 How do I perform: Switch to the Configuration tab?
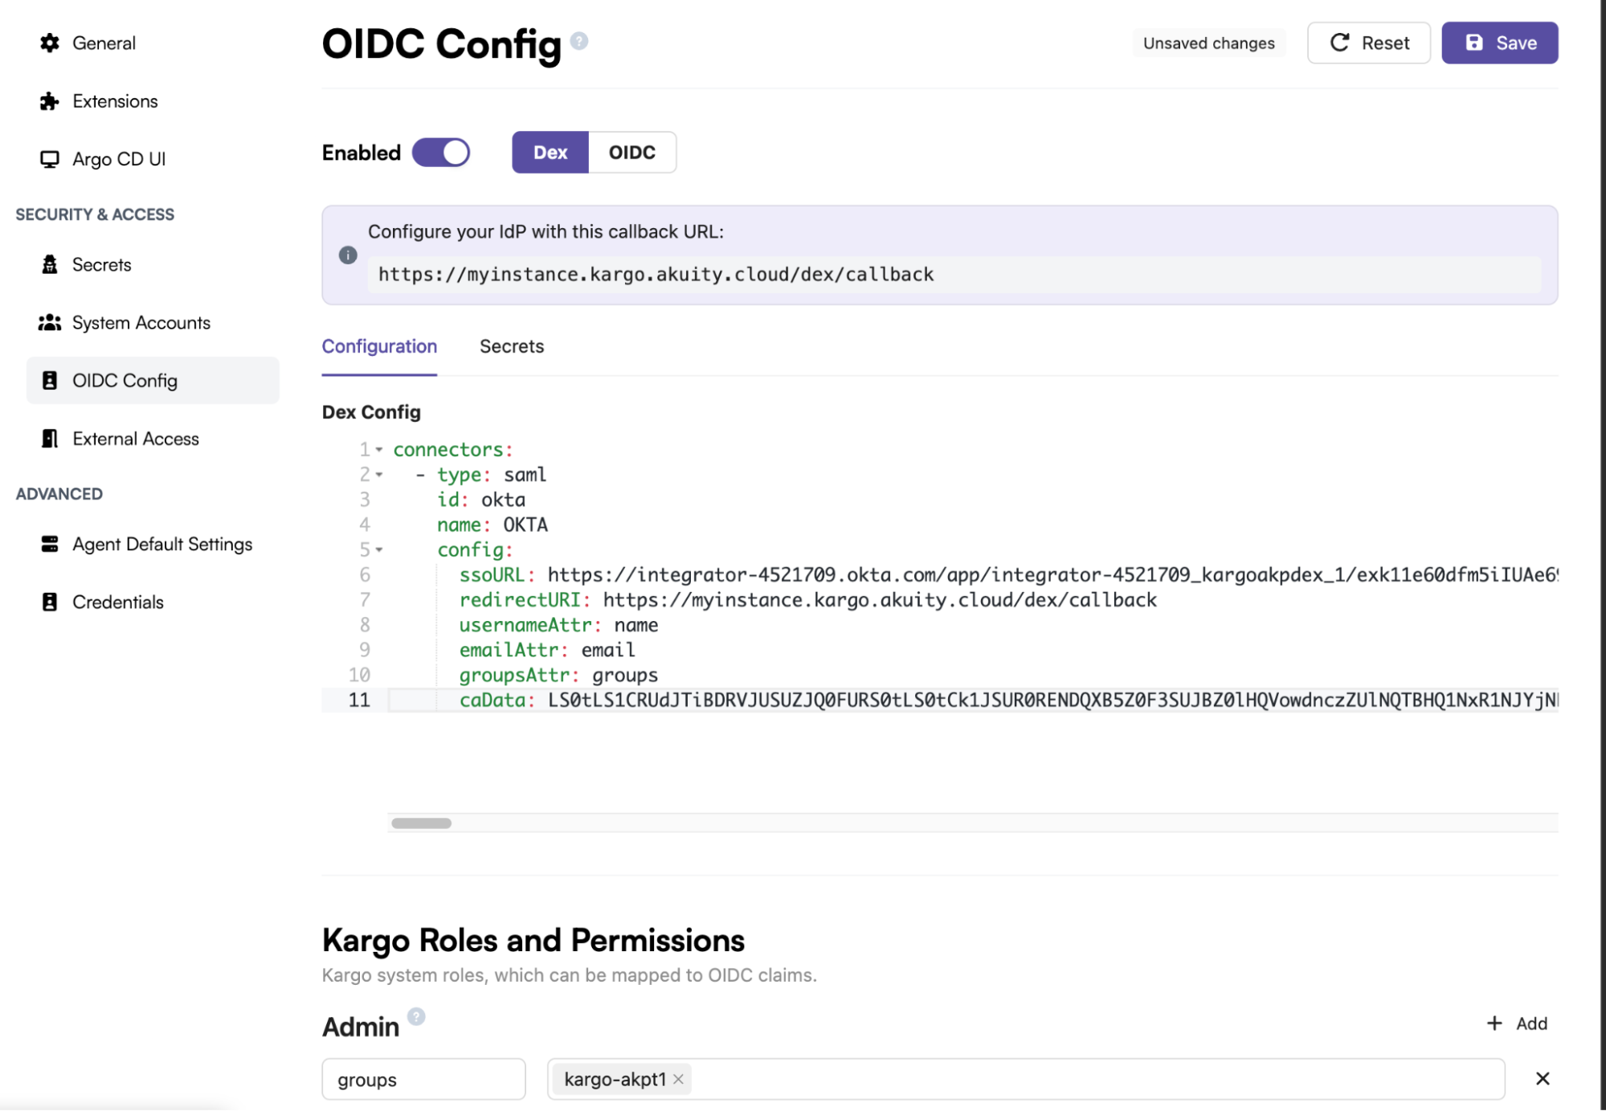pos(379,346)
